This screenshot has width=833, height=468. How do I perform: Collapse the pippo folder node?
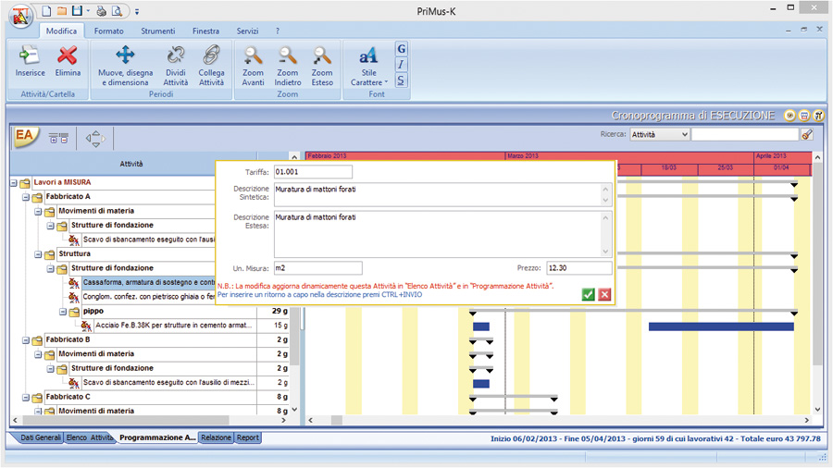coord(63,312)
